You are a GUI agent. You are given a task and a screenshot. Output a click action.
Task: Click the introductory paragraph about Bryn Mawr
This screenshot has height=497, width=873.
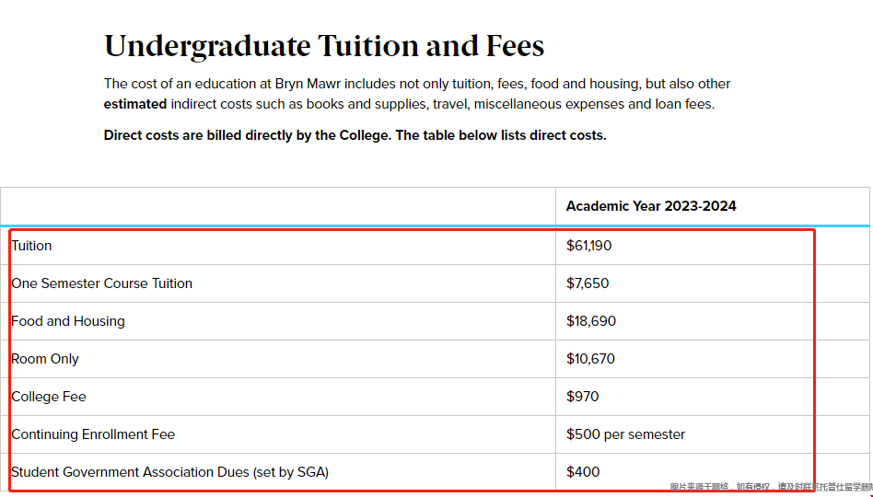point(417,94)
